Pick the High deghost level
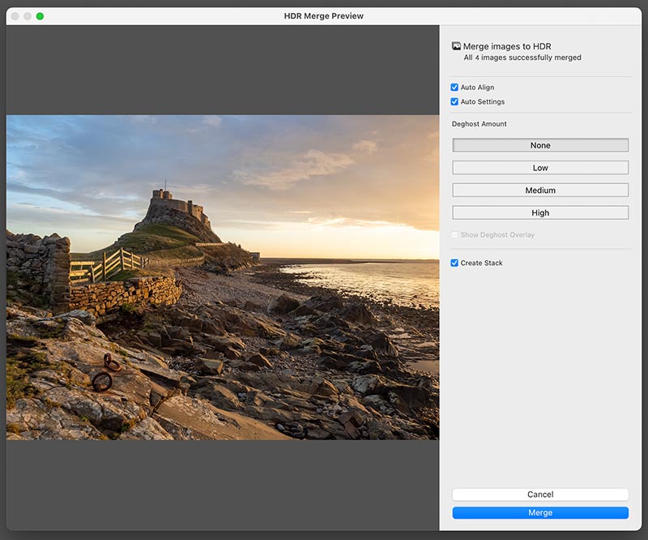This screenshot has height=540, width=648. click(540, 212)
